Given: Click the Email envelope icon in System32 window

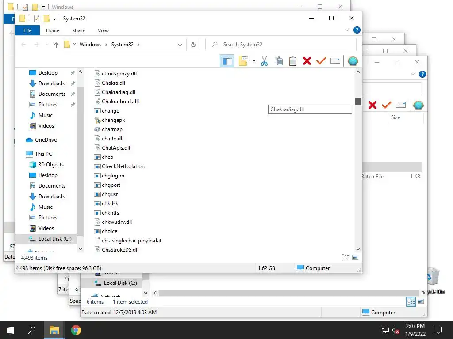Looking at the screenshot, I should 335,61.
